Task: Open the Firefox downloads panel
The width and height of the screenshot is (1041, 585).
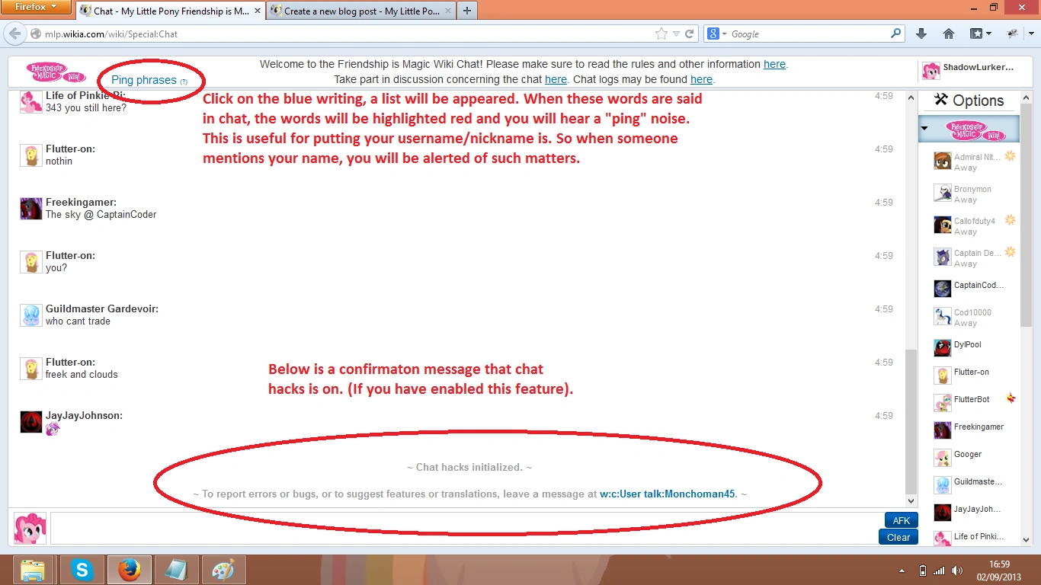Action: [921, 34]
